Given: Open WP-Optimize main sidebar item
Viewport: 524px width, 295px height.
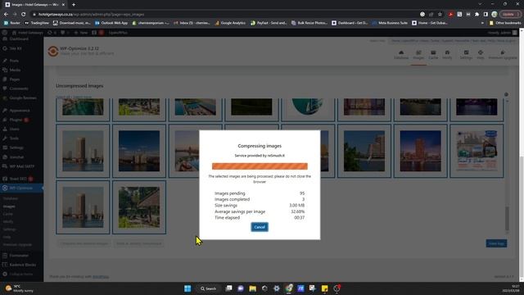Looking at the screenshot, I should point(20,188).
